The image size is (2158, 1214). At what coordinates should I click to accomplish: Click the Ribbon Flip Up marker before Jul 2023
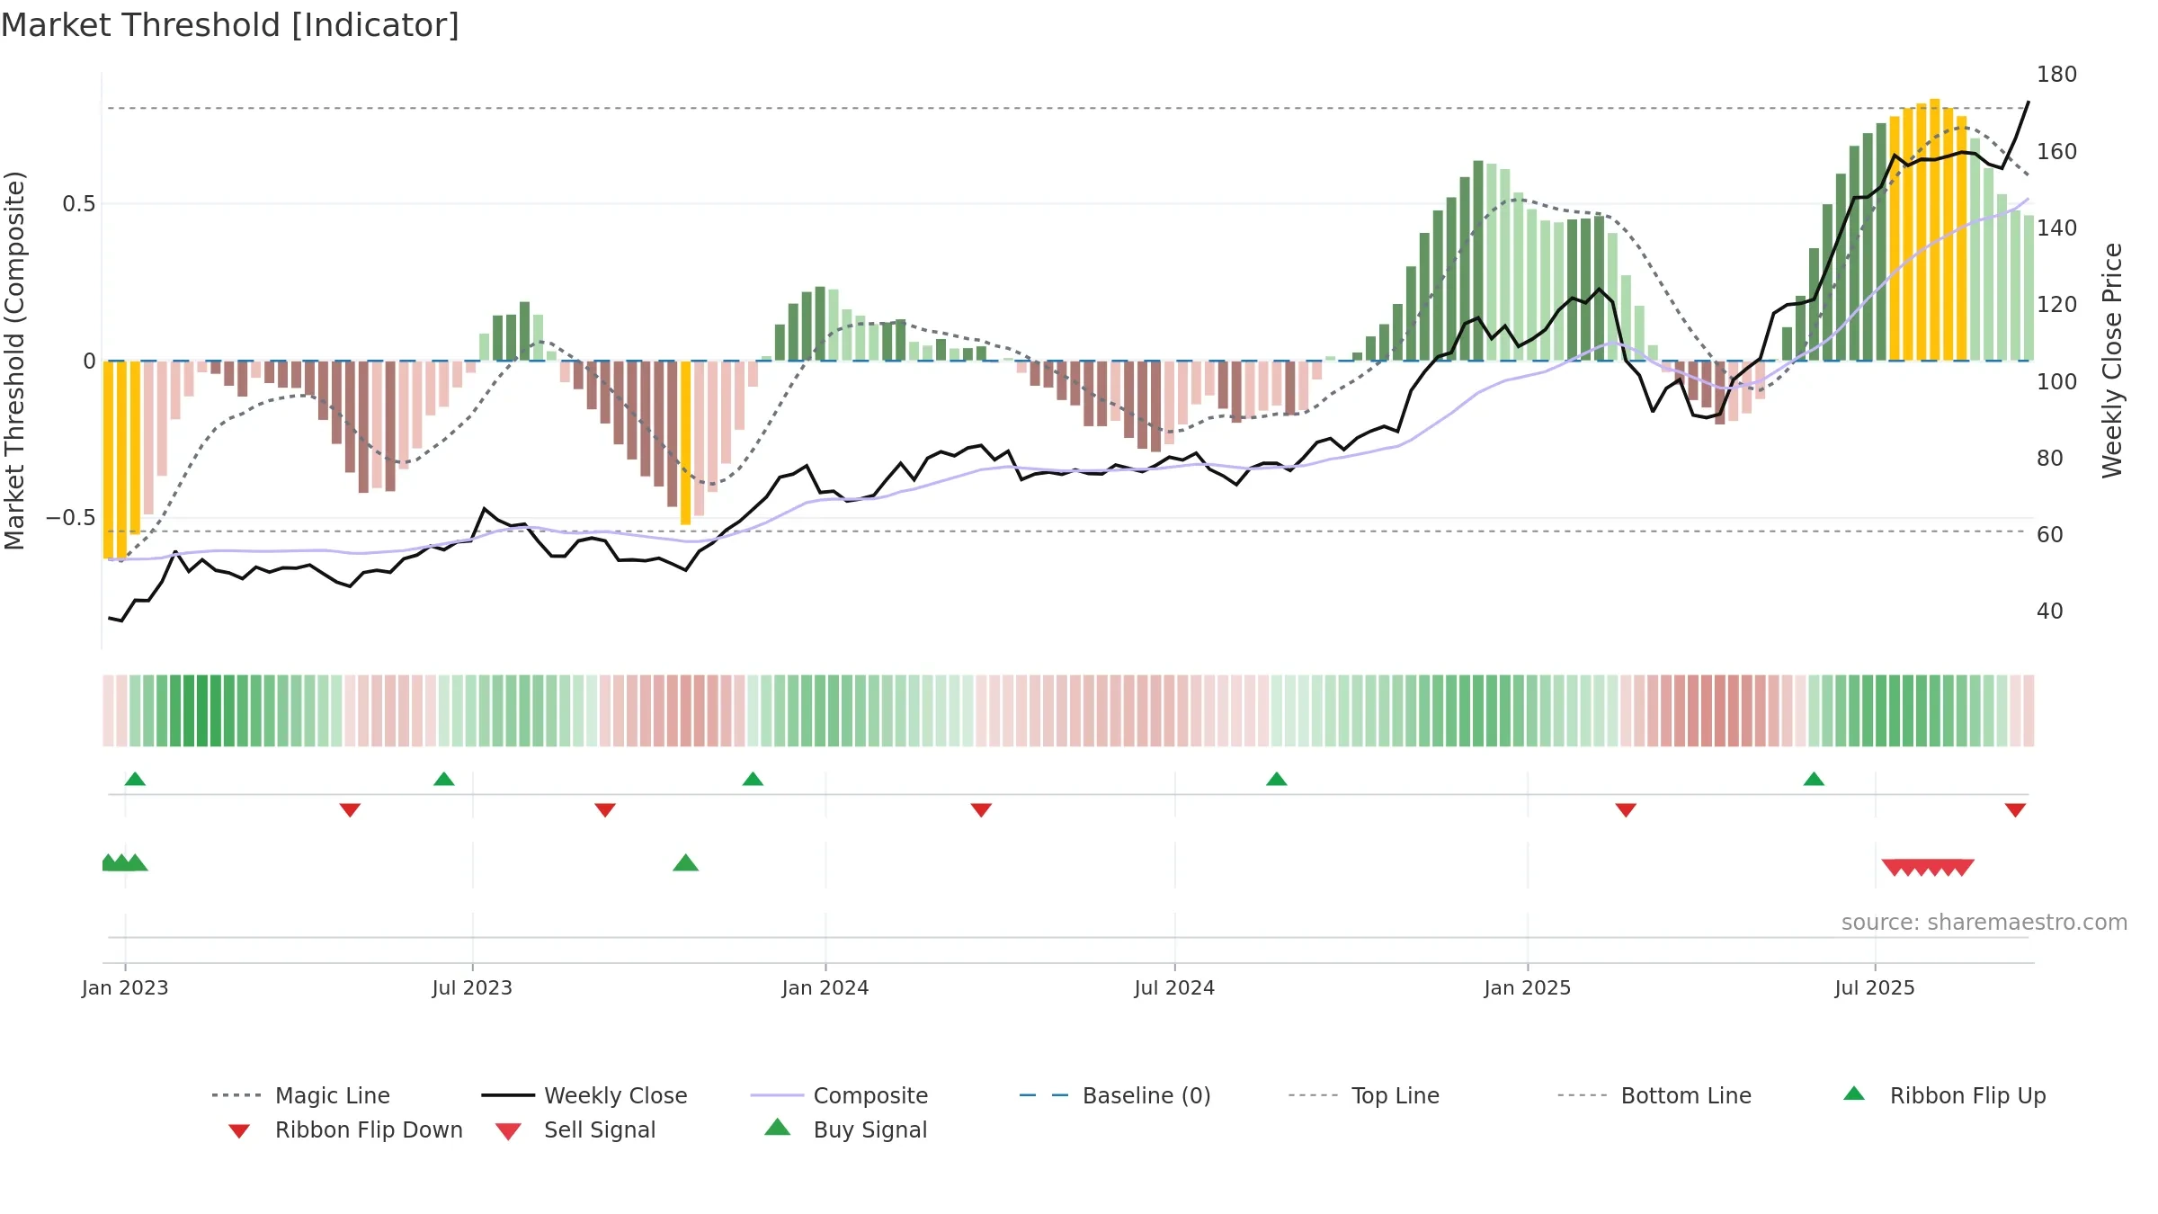coord(444,779)
